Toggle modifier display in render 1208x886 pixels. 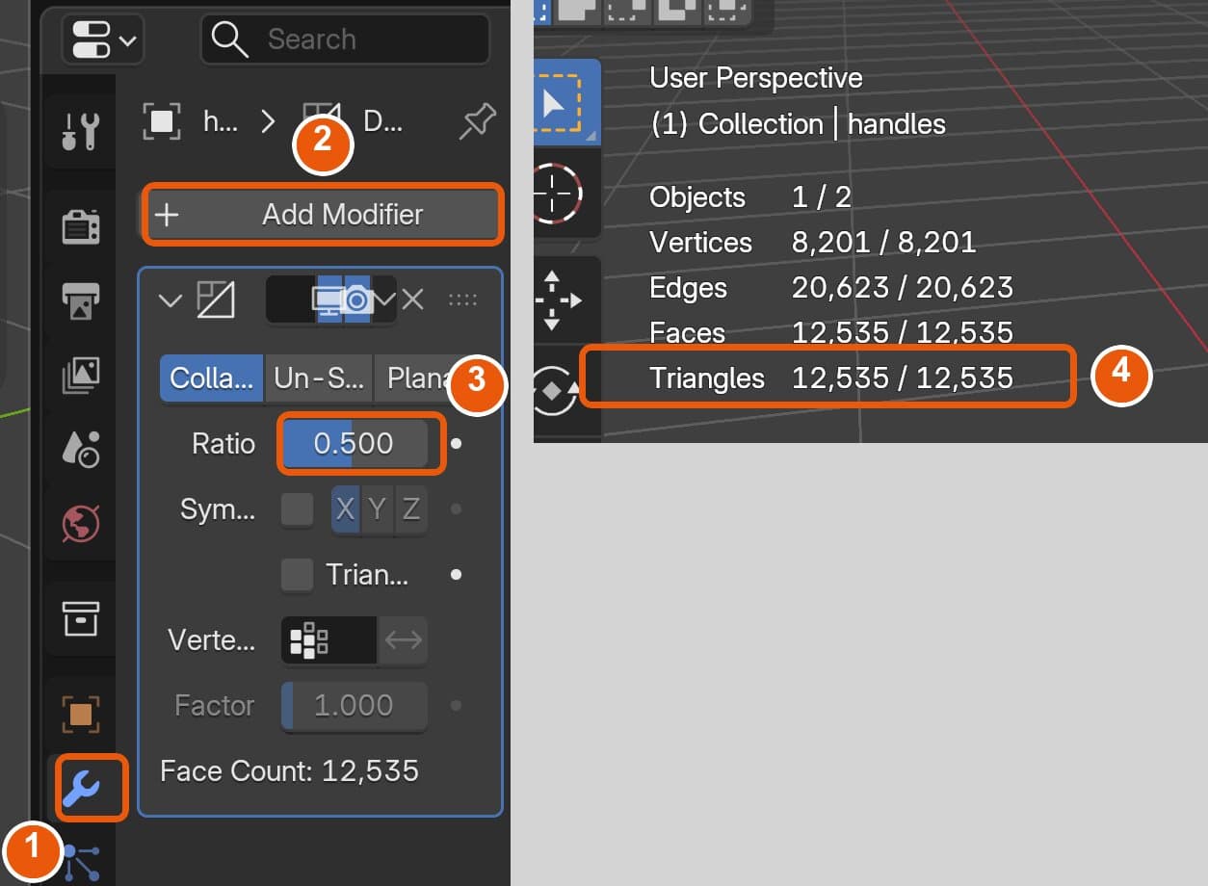357,300
